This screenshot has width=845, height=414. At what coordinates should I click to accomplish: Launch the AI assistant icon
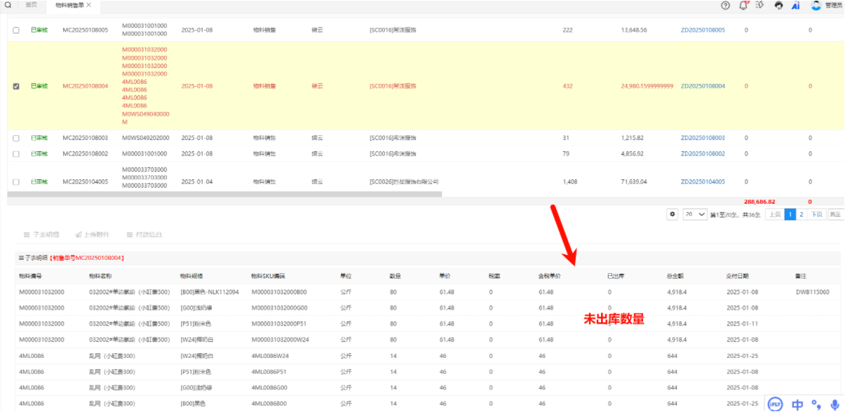796,5
